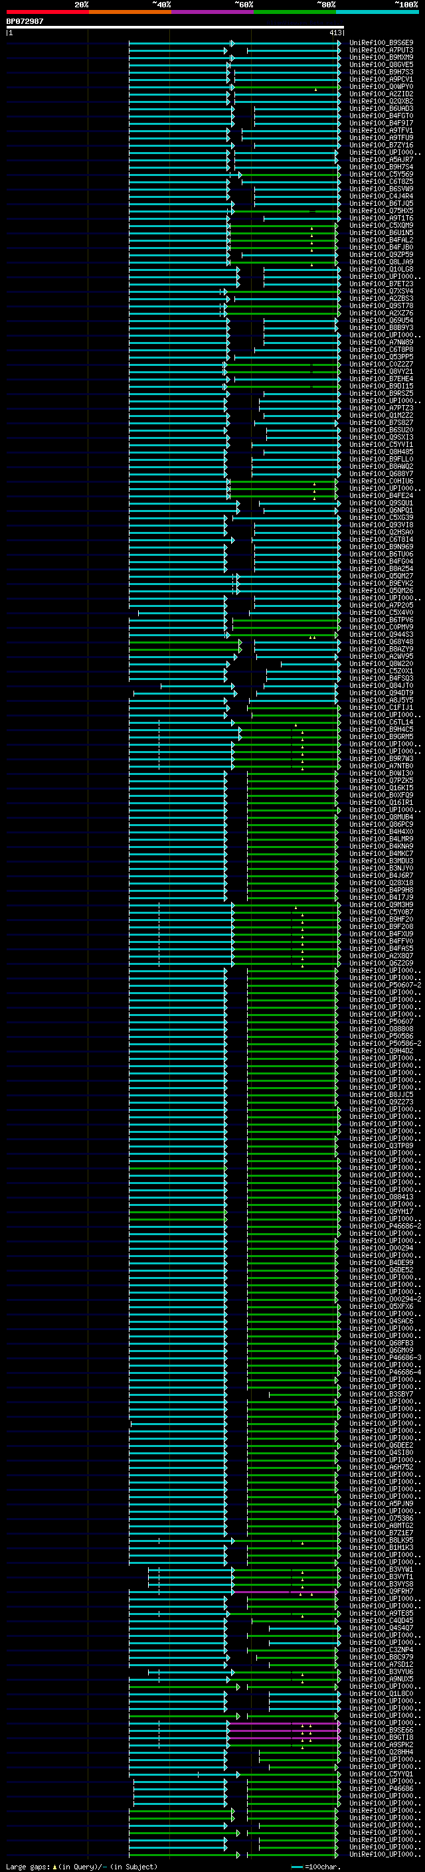Click the UniRef100_Q9M3H9 label
Viewport: 425px width, 1872px height.
coord(381,904)
